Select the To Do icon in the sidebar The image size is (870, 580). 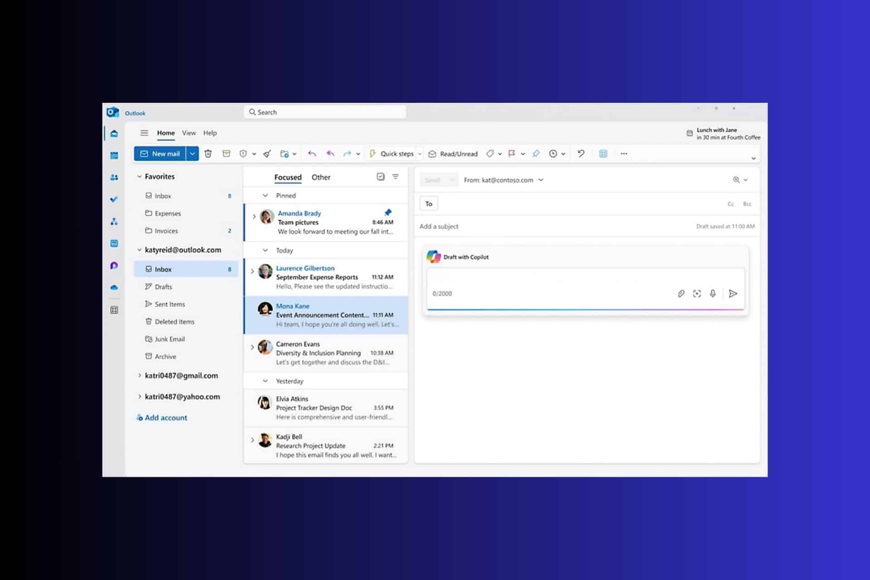(114, 199)
